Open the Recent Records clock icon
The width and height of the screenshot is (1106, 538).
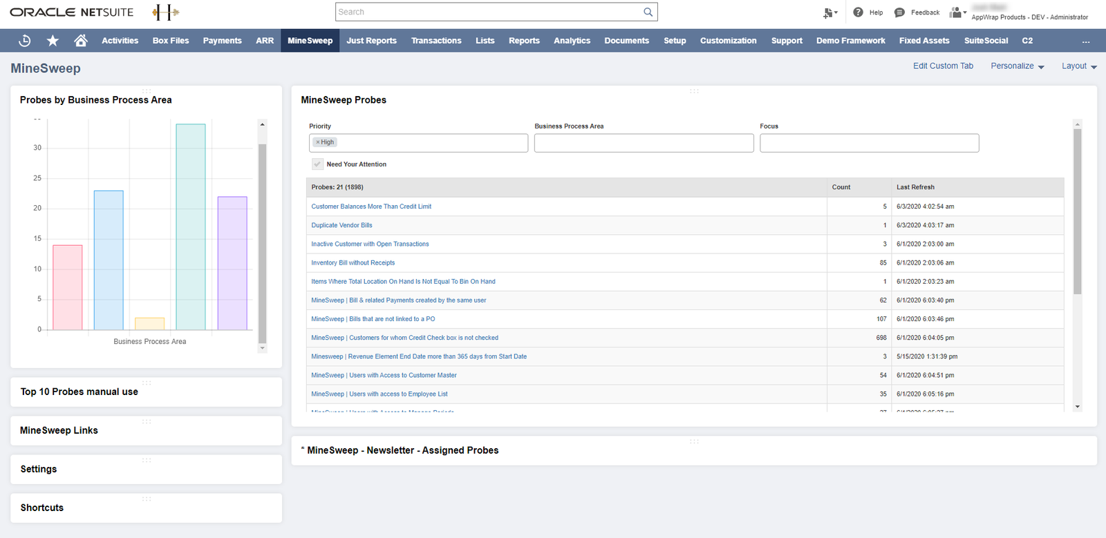[x=25, y=41]
